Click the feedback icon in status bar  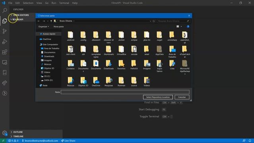point(244,141)
